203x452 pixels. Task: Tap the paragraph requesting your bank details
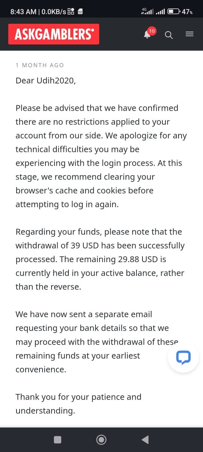coord(97,342)
